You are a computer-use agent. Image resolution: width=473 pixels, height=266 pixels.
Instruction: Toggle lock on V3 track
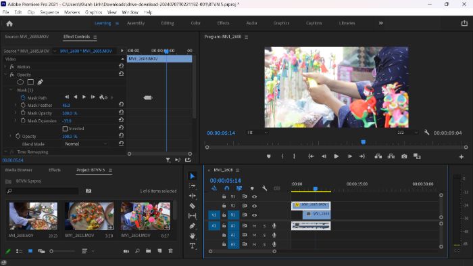pyautogui.click(x=224, y=196)
